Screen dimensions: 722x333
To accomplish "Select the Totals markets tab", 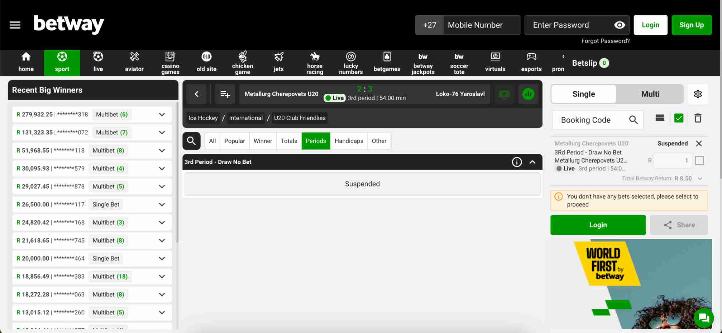I will [289, 141].
